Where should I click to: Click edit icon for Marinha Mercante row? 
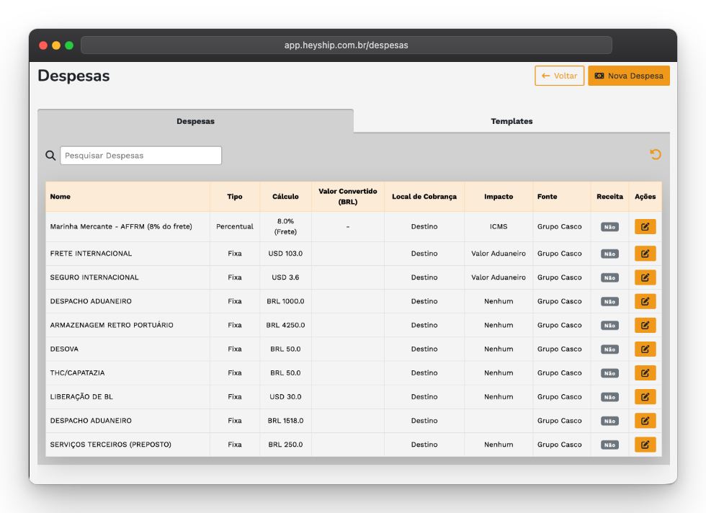(645, 227)
